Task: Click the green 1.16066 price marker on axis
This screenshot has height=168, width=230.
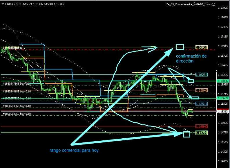Action: pos(223,81)
